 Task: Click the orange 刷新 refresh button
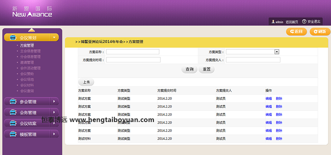point(320,31)
